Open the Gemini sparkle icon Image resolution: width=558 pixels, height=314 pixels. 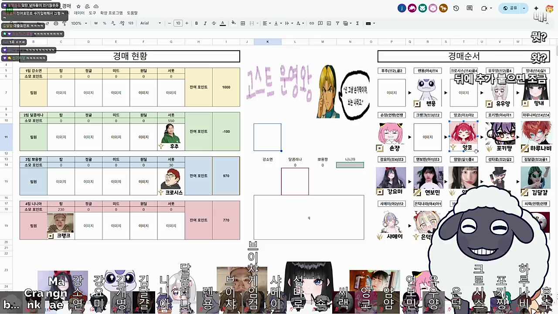coord(536,8)
